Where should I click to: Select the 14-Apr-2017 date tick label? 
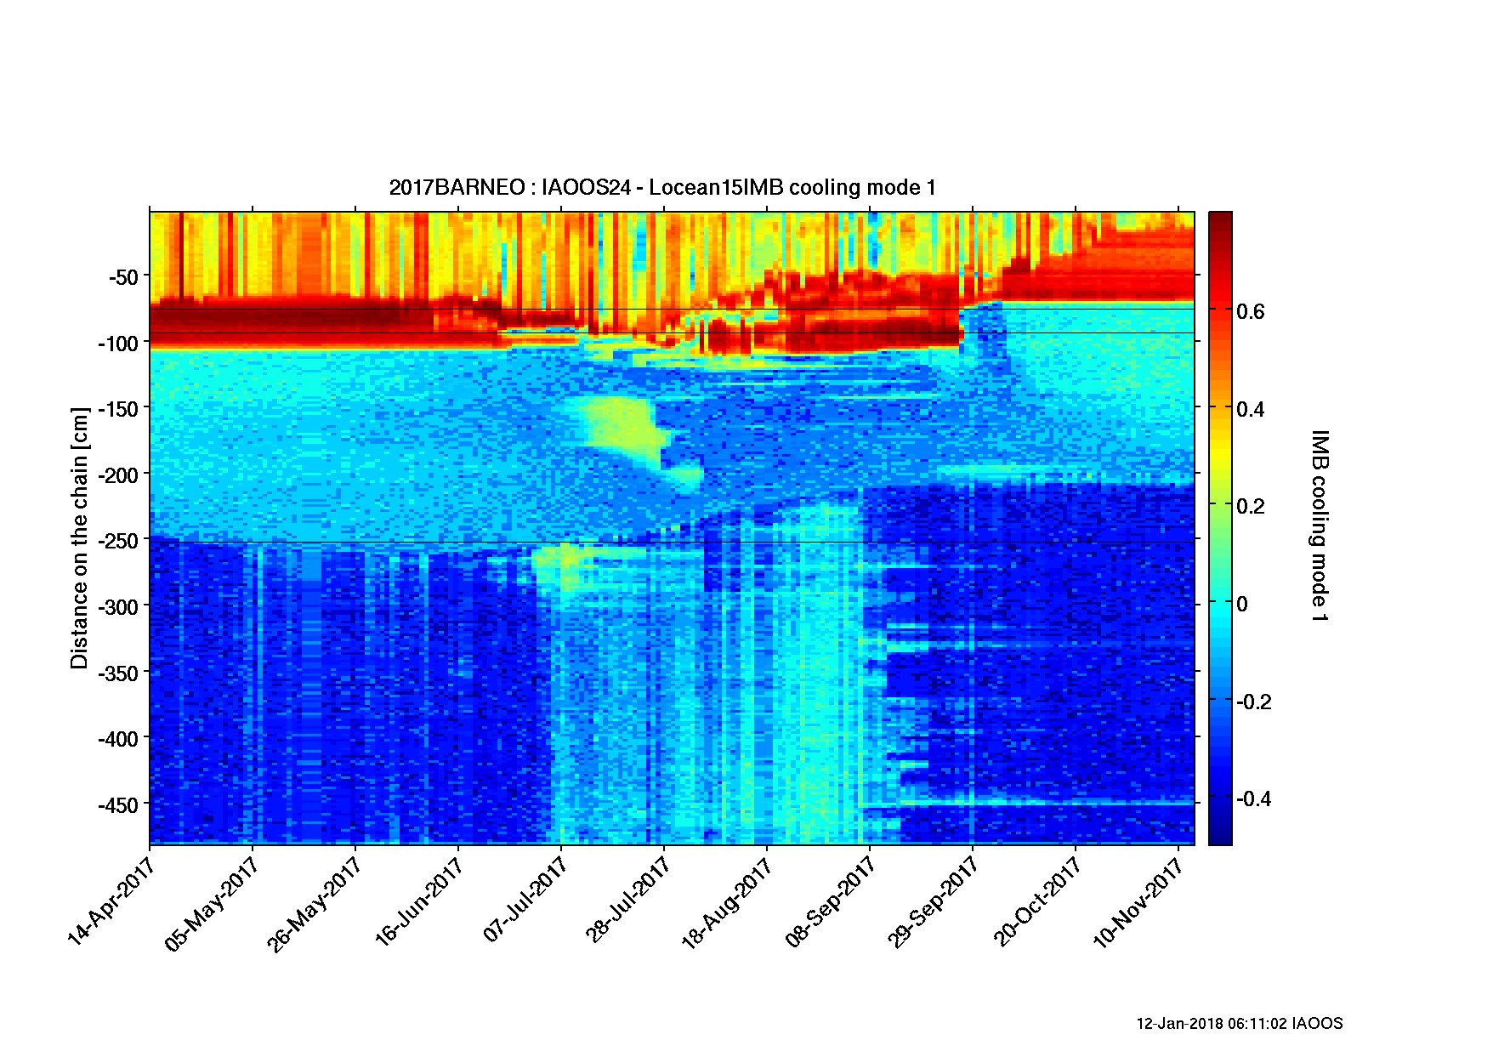[111, 901]
